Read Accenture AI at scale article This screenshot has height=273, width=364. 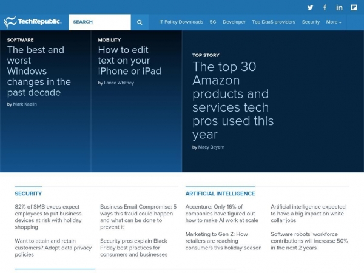click(221, 214)
